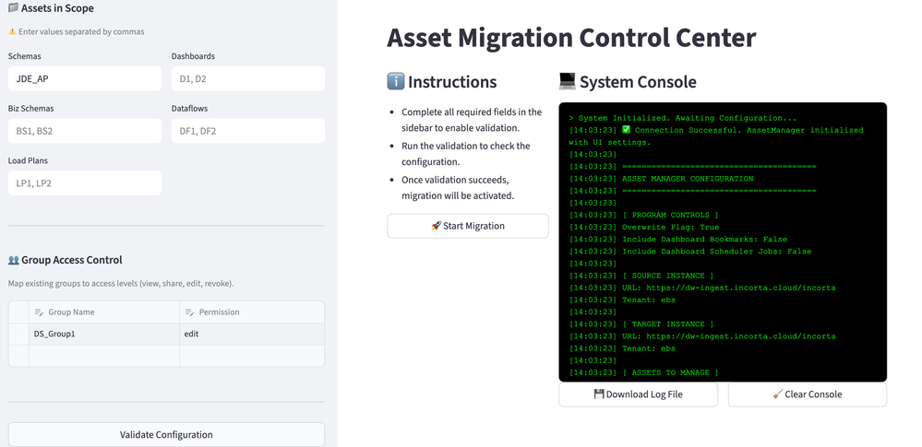This screenshot has height=447, width=922.
Task: Click the Include Dashboard Scheduler Jobs line
Action: coord(690,252)
